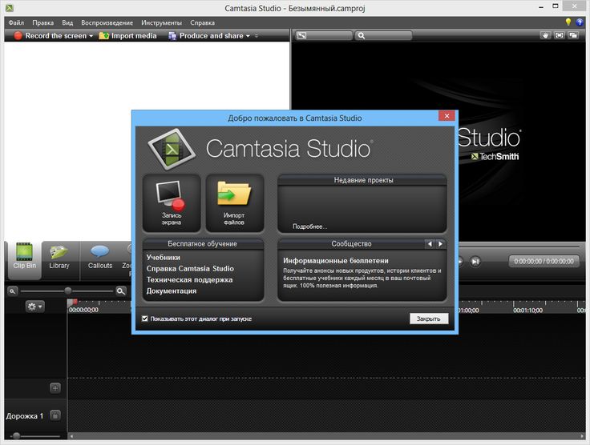The width and height of the screenshot is (590, 445).
Task: Open the Вид menu
Action: point(67,22)
